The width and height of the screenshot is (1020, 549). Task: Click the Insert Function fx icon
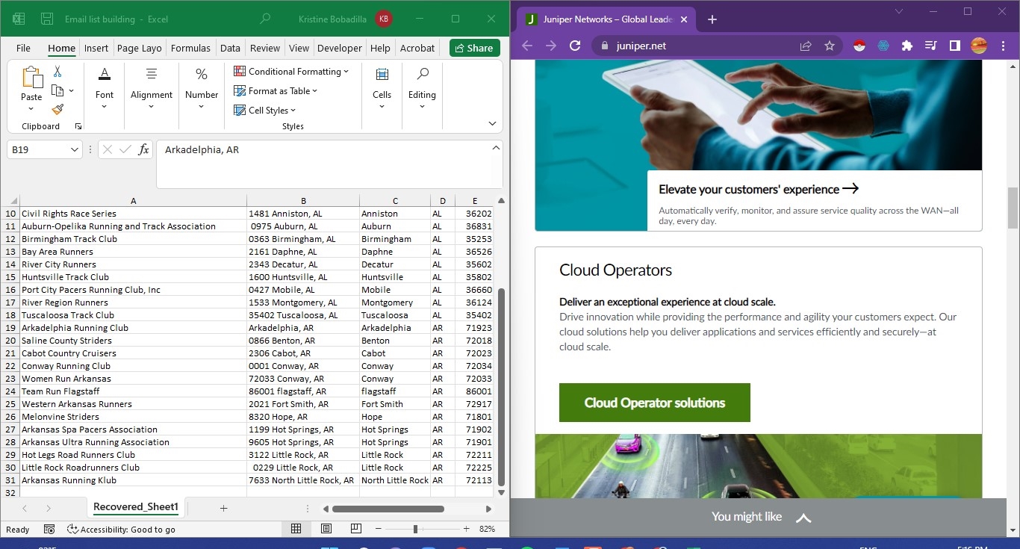coord(144,149)
